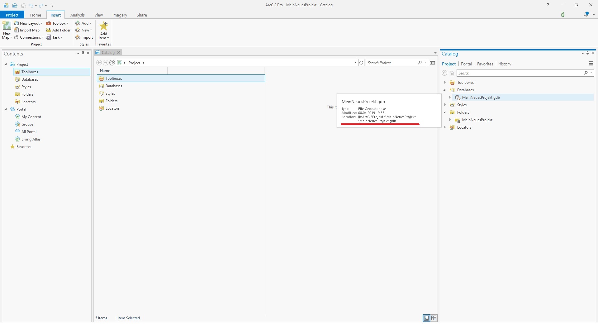The width and height of the screenshot is (598, 324).
Task: Click the Add Item favorites star icon
Action: click(x=103, y=26)
